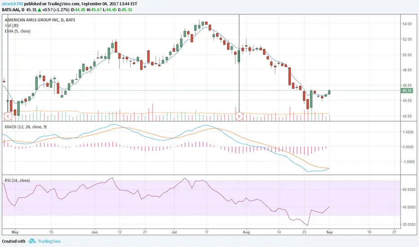Click the EMA (5, close) indicator label

click(x=18, y=31)
